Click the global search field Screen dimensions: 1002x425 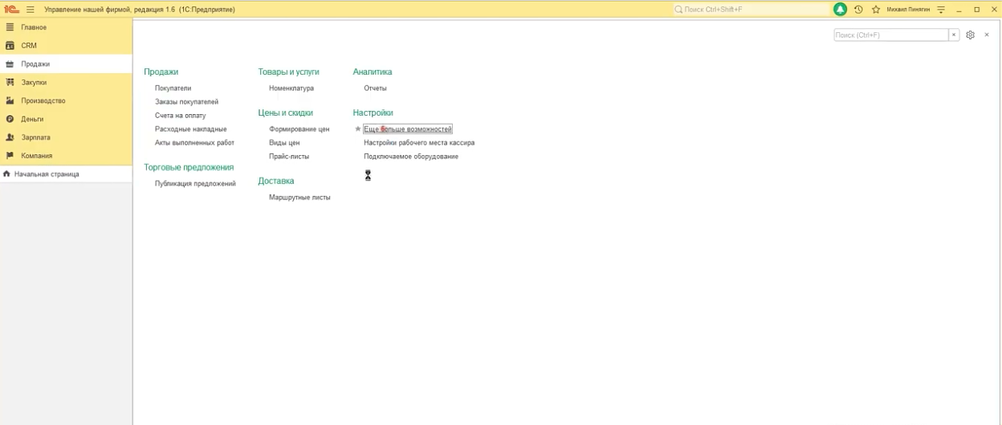click(751, 10)
